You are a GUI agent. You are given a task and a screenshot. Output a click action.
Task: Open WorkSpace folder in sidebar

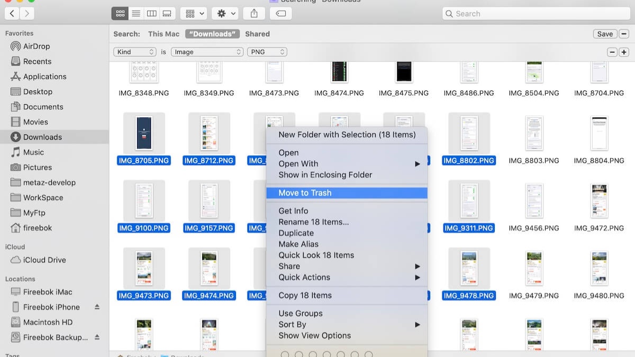click(x=43, y=197)
